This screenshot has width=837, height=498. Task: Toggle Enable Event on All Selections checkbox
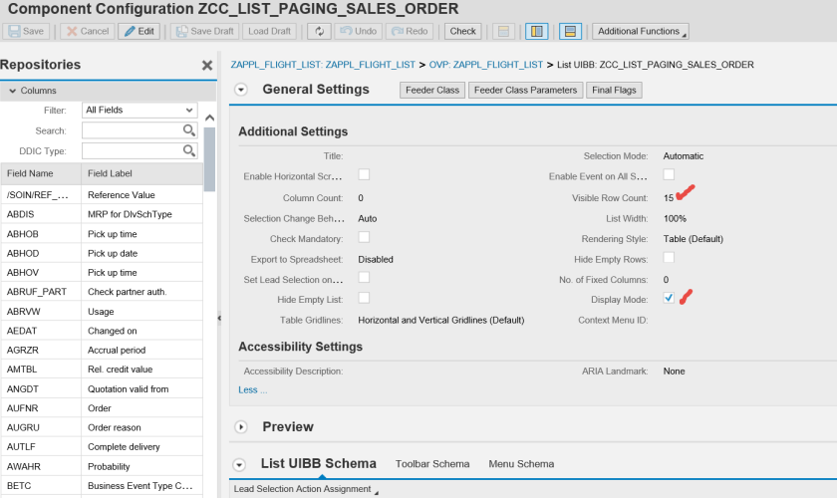point(669,174)
